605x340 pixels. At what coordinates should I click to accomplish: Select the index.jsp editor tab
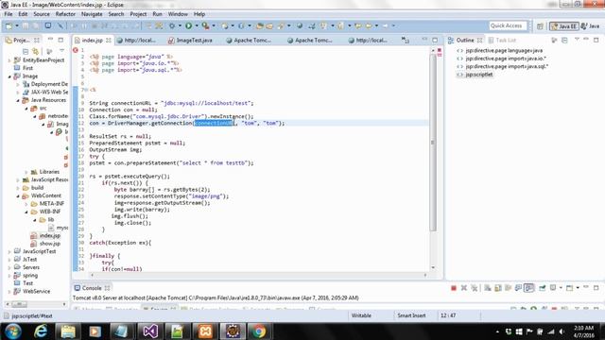pos(92,40)
